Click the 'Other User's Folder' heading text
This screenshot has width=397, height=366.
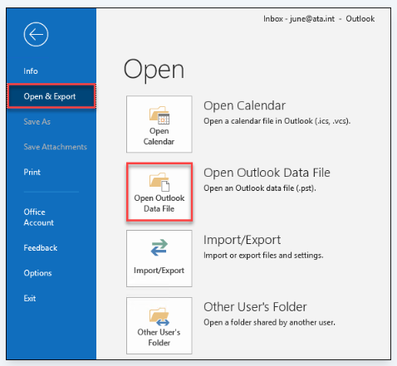click(255, 307)
